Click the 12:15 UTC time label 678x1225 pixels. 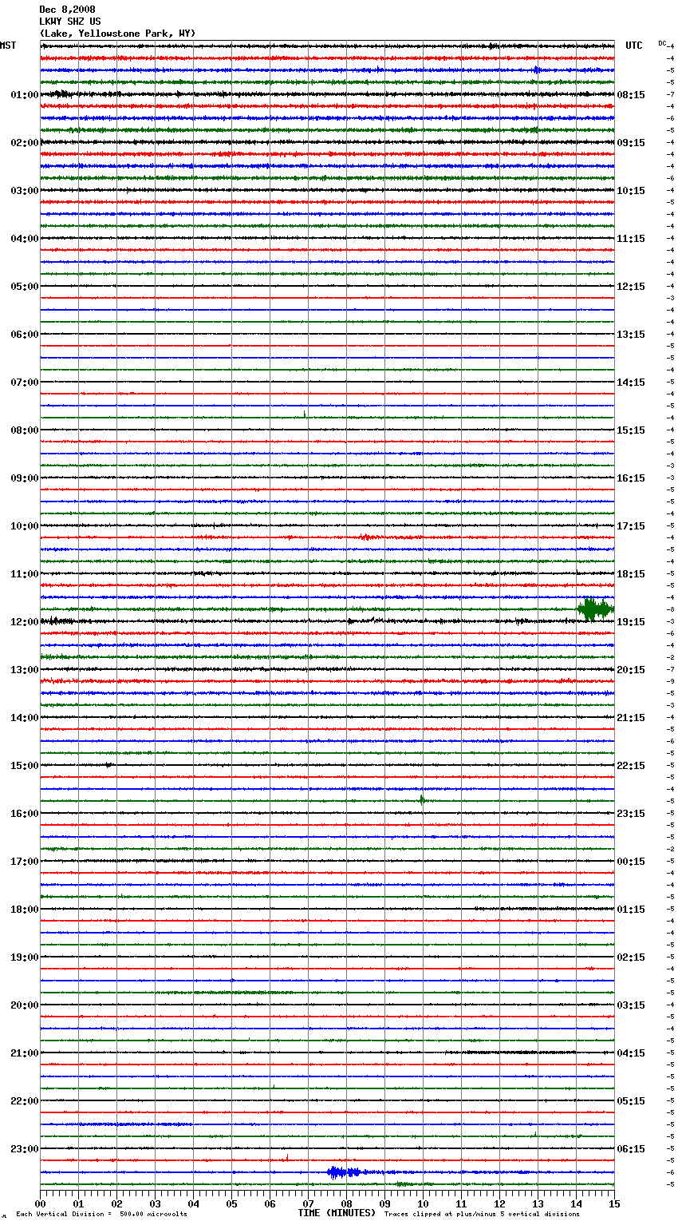coord(631,287)
